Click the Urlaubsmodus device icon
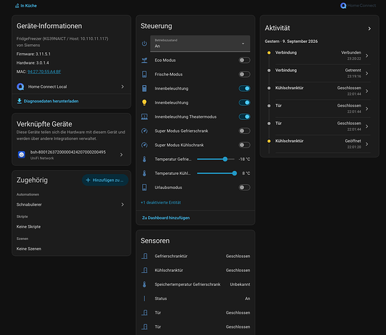The height and width of the screenshot is (335, 386). click(145, 188)
